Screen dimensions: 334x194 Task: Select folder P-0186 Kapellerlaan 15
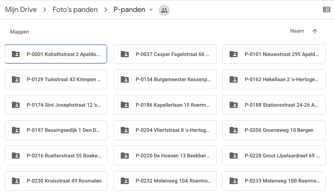point(165,105)
